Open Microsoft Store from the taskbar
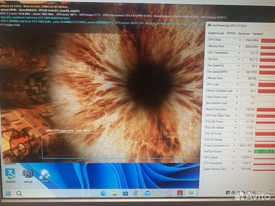 (x=125, y=193)
